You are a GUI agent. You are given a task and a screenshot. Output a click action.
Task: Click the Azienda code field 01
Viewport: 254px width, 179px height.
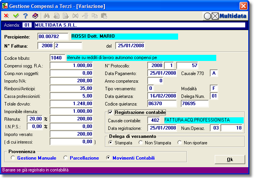tap(27, 25)
